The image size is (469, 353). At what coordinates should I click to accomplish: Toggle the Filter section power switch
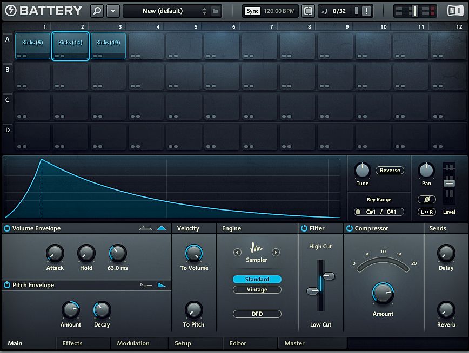point(304,228)
